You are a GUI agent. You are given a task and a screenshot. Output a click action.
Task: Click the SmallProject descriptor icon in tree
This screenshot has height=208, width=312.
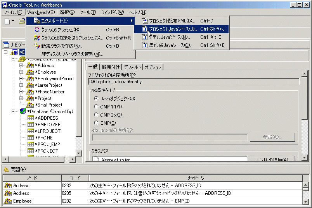[30, 105]
